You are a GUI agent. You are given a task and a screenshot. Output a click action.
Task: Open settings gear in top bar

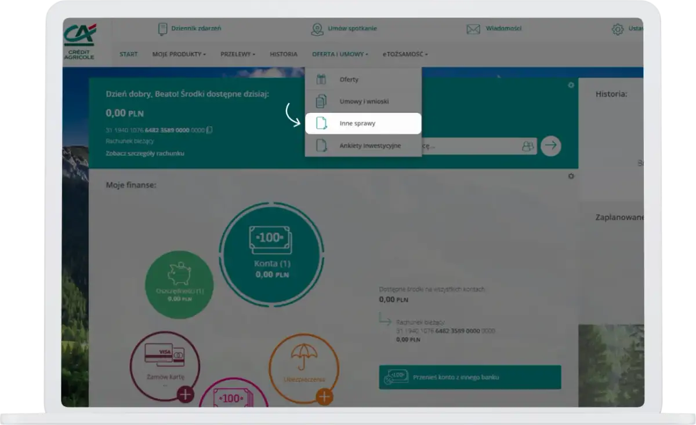(x=618, y=29)
